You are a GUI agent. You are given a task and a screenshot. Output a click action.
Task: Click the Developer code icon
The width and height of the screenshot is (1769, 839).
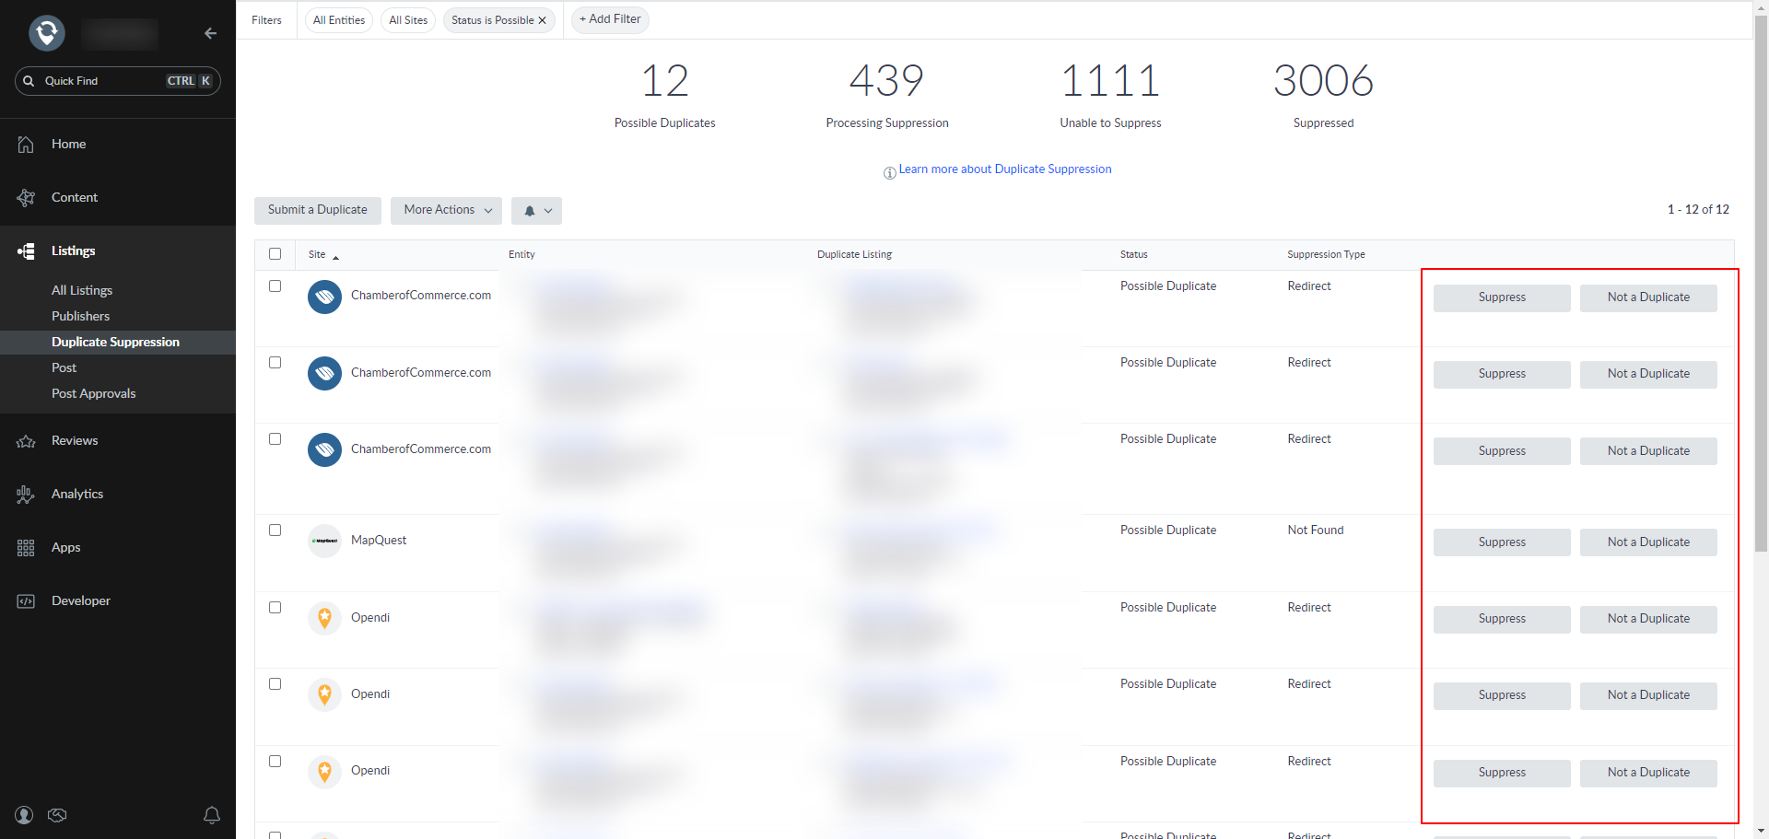tap(26, 601)
